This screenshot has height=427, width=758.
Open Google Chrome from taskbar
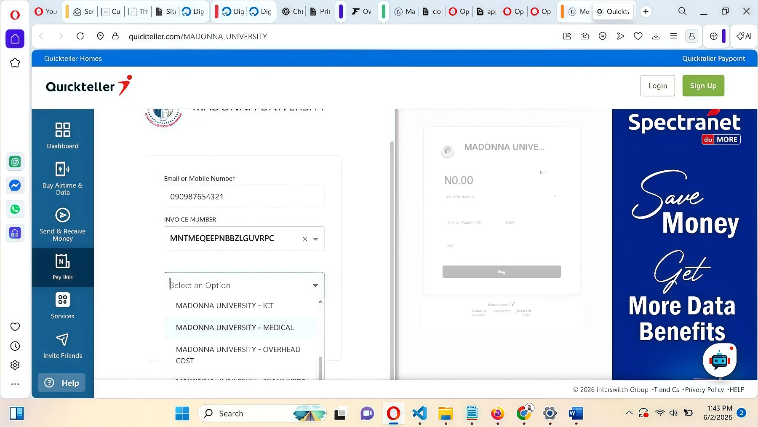pos(524,414)
